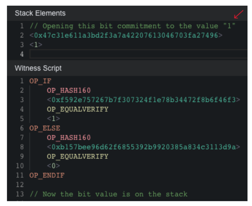Click the first OP_HASH160 opcode
Image resolution: width=252 pixels, height=206 pixels.
click(x=69, y=90)
